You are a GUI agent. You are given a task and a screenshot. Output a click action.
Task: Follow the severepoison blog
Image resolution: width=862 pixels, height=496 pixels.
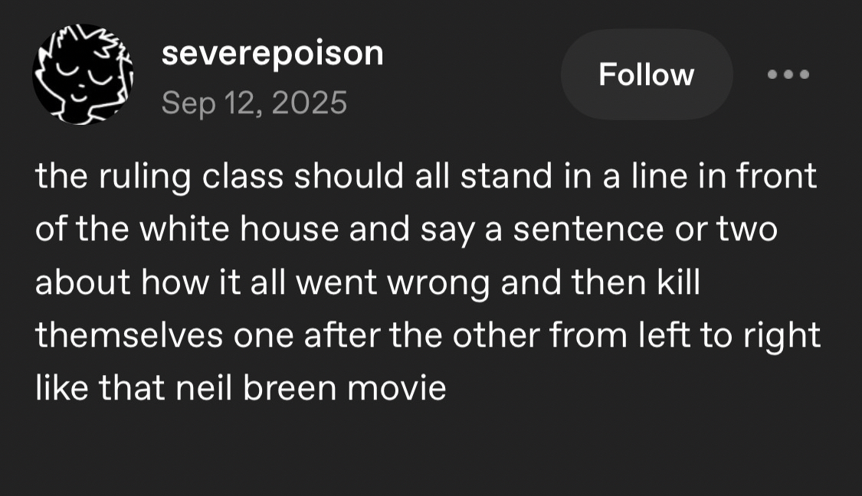click(646, 75)
